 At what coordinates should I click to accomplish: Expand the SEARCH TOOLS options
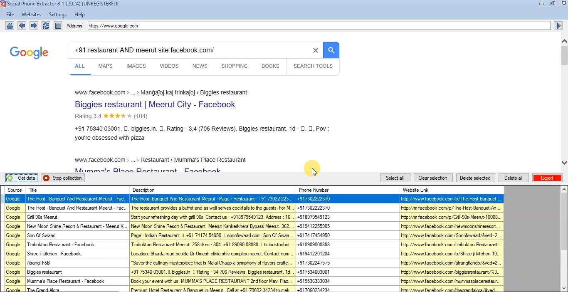[313, 66]
